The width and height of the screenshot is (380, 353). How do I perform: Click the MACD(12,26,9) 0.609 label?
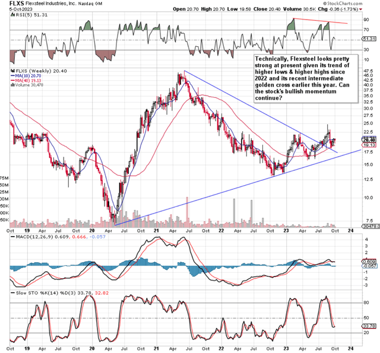40,237
